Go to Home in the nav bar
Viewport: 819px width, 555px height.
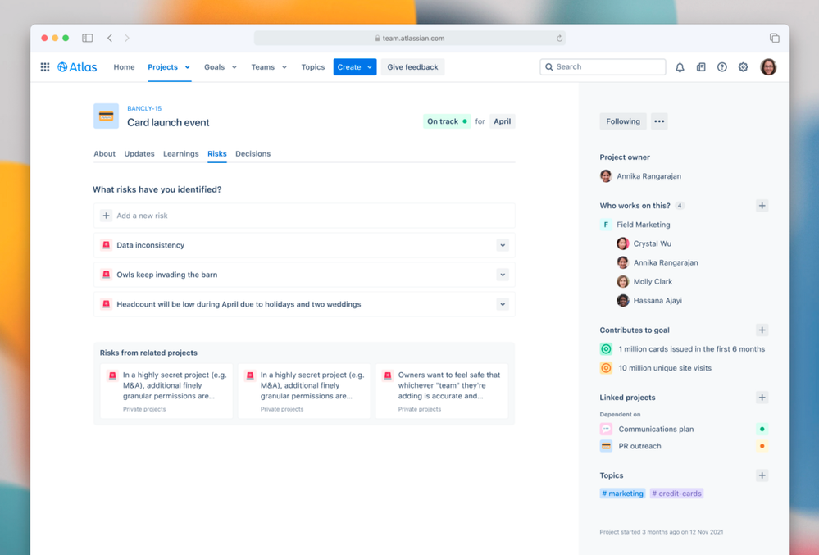pyautogui.click(x=124, y=67)
